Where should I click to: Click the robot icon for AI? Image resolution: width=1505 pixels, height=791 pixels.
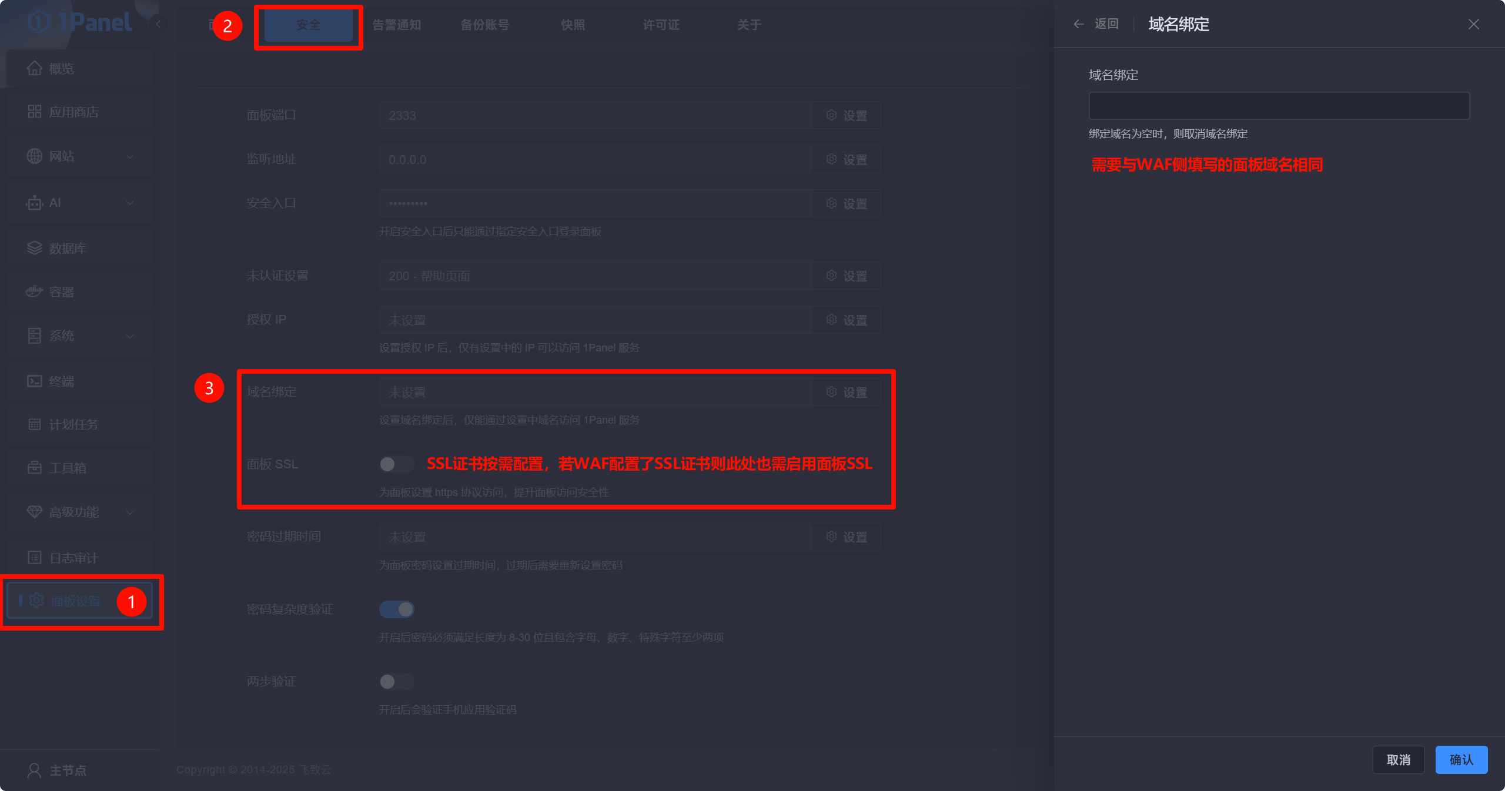coord(35,203)
